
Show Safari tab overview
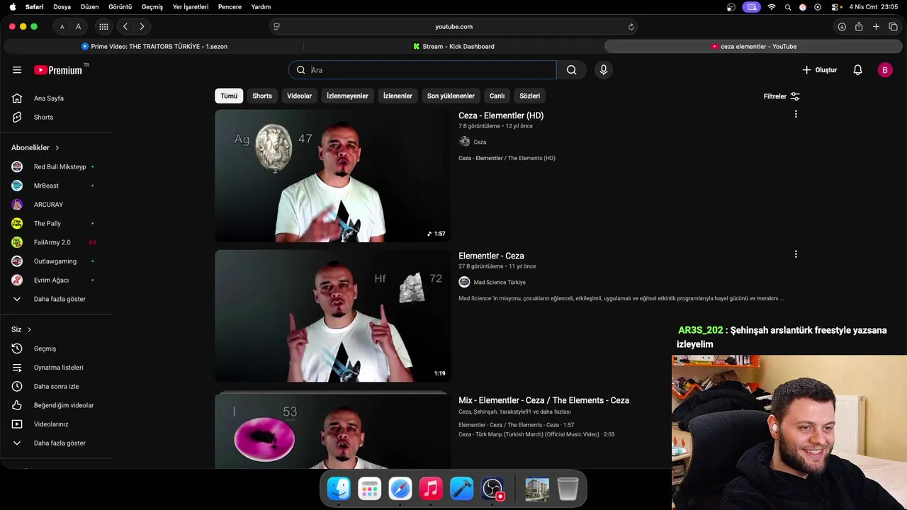893,27
